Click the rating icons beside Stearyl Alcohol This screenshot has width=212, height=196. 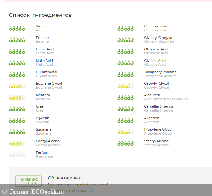(126, 143)
